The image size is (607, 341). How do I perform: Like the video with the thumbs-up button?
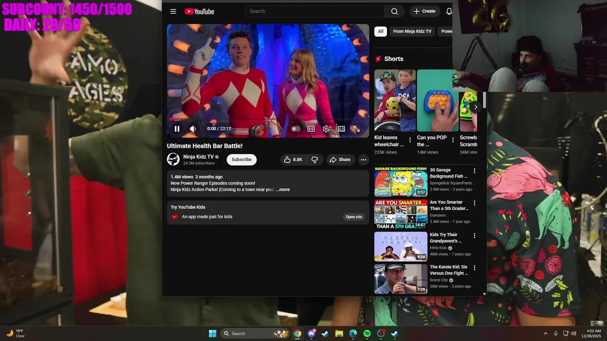pos(293,160)
